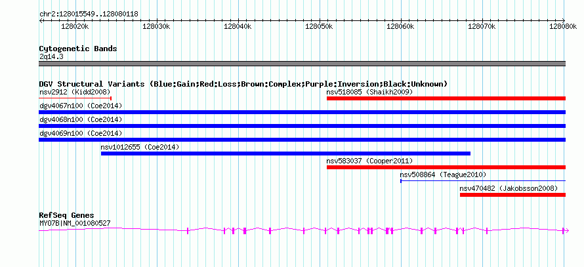This screenshot has width=584, height=267.
Task: Click the 128030k ruler tick label
Action: tap(156, 26)
